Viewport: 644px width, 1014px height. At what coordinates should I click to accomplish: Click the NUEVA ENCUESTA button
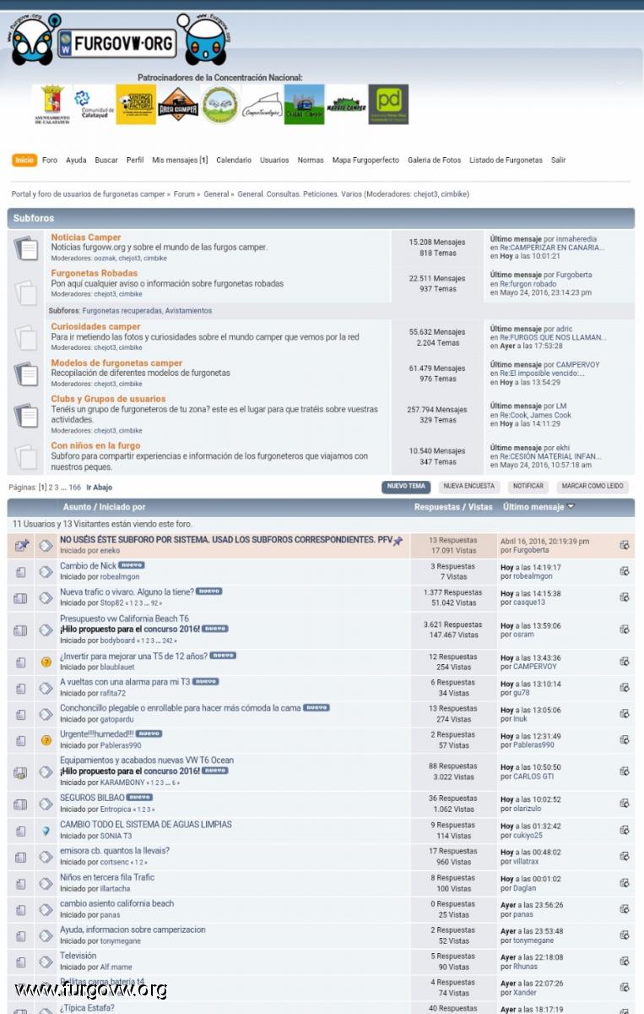point(468,487)
